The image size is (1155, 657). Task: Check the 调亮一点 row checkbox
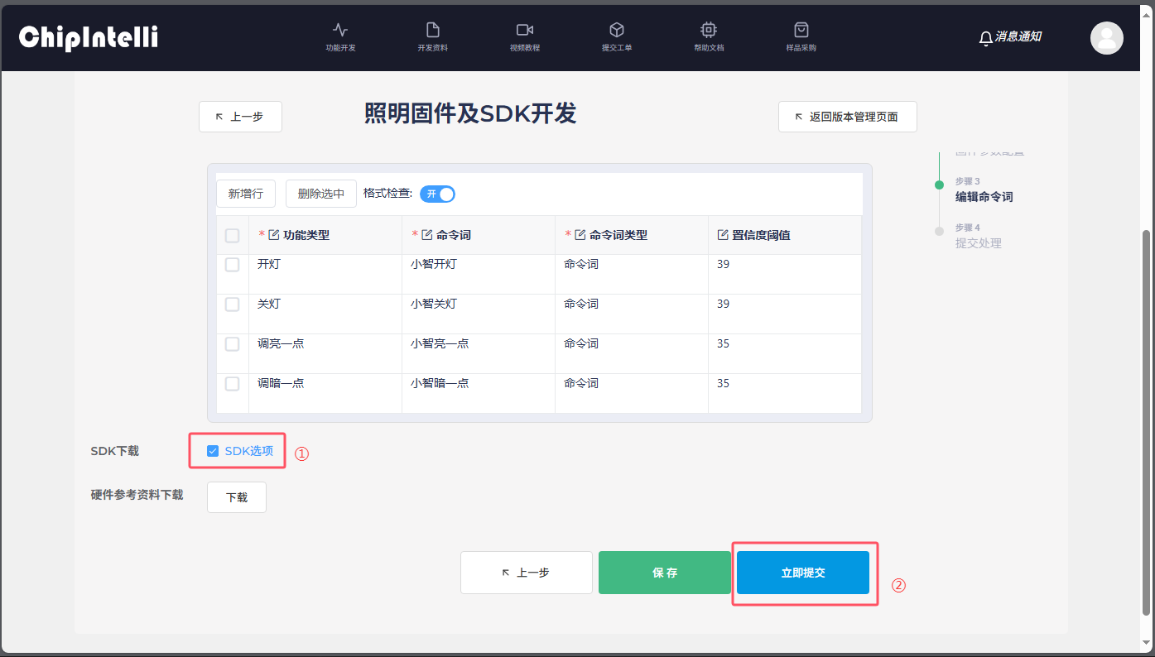[233, 344]
